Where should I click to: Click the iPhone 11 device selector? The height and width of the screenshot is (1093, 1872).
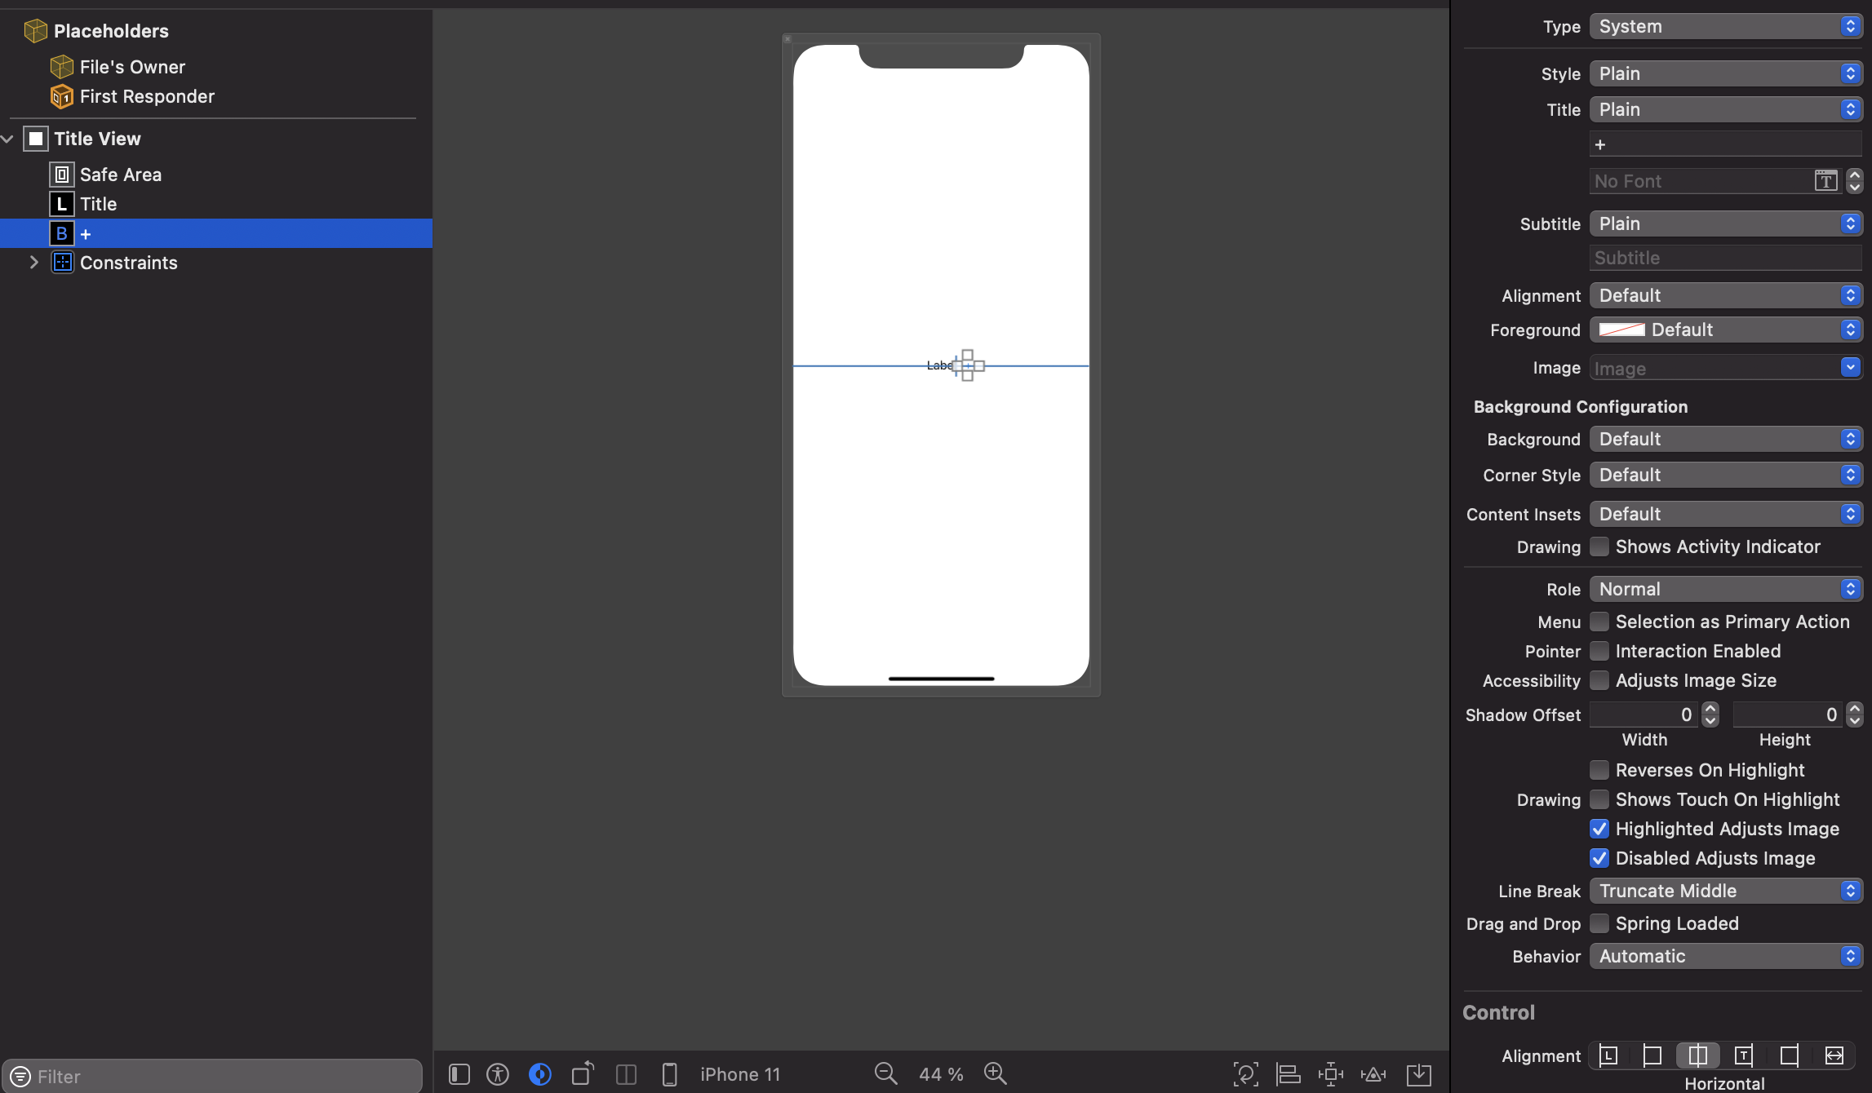coord(739,1072)
